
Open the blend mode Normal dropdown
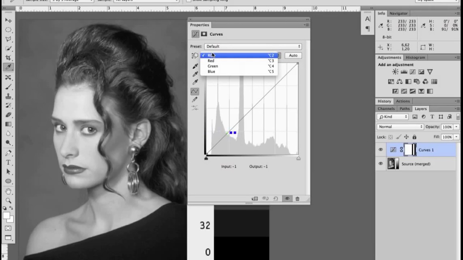400,127
